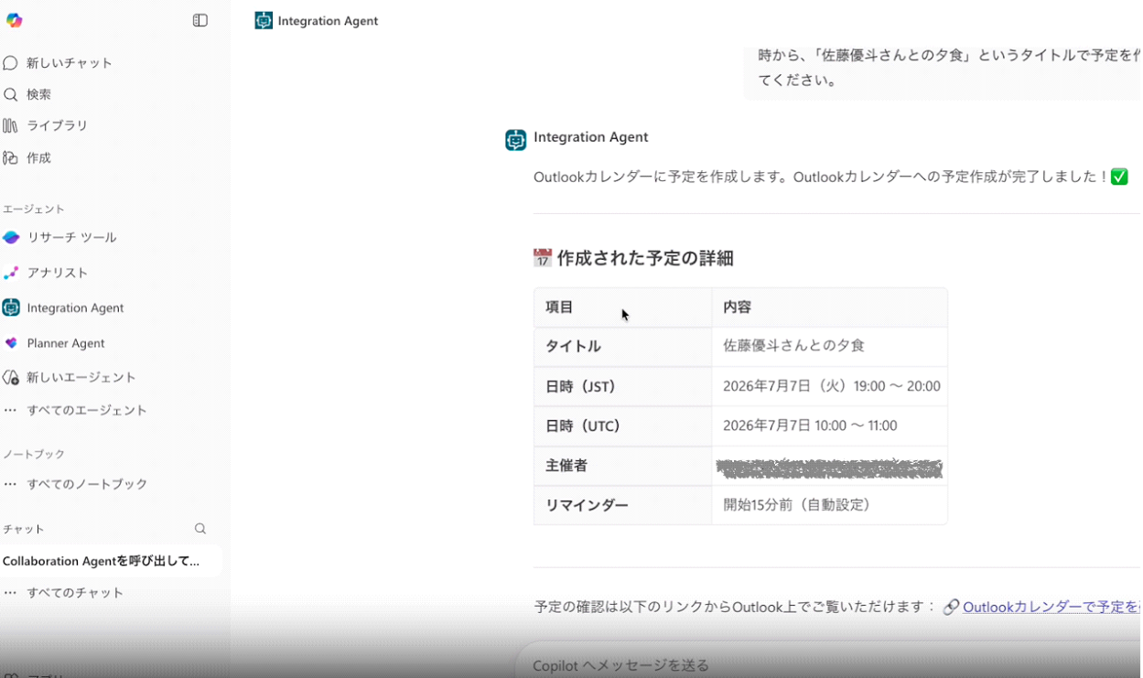Click green checkmark emoji after 完了しました
1143x678 pixels.
pos(1119,177)
